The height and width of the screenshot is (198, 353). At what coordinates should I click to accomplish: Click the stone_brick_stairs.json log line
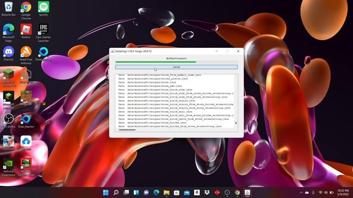[x=157, y=101]
